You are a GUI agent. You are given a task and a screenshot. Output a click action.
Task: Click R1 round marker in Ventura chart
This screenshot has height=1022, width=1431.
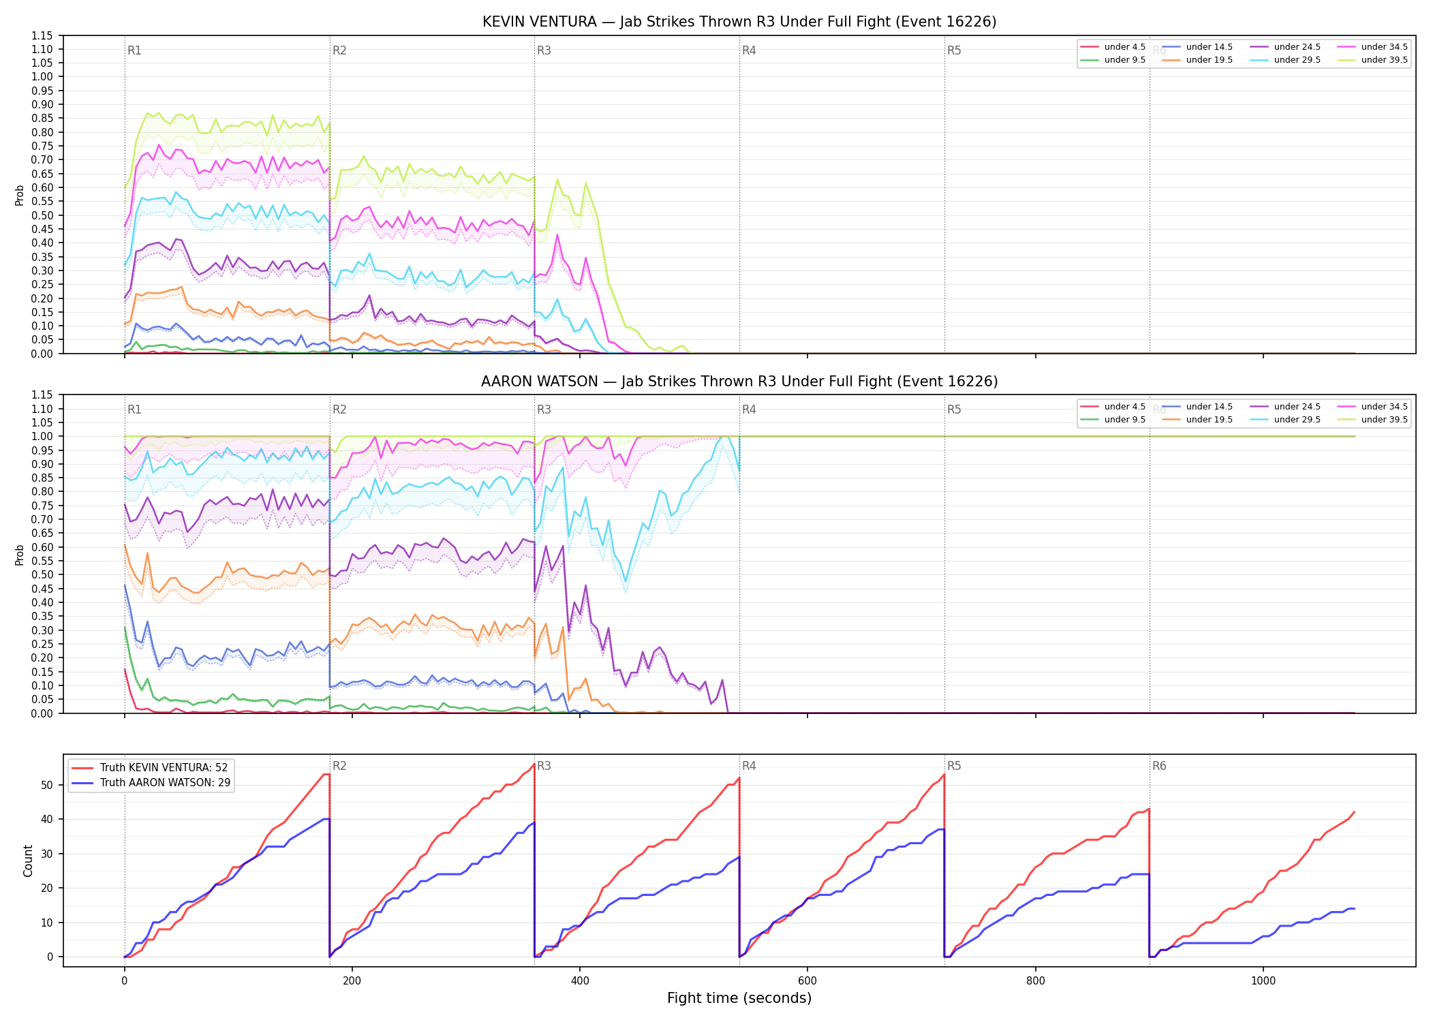tap(134, 50)
